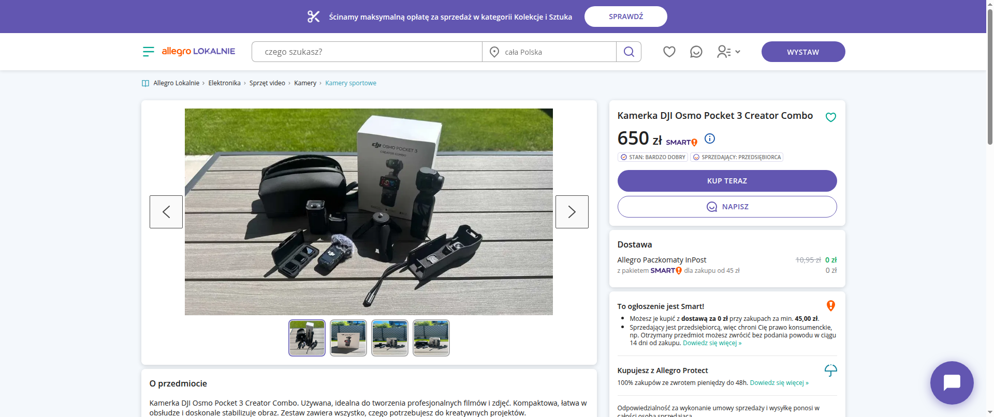Open favorites via the header heart icon
This screenshot has width=994, height=417.
pos(669,52)
